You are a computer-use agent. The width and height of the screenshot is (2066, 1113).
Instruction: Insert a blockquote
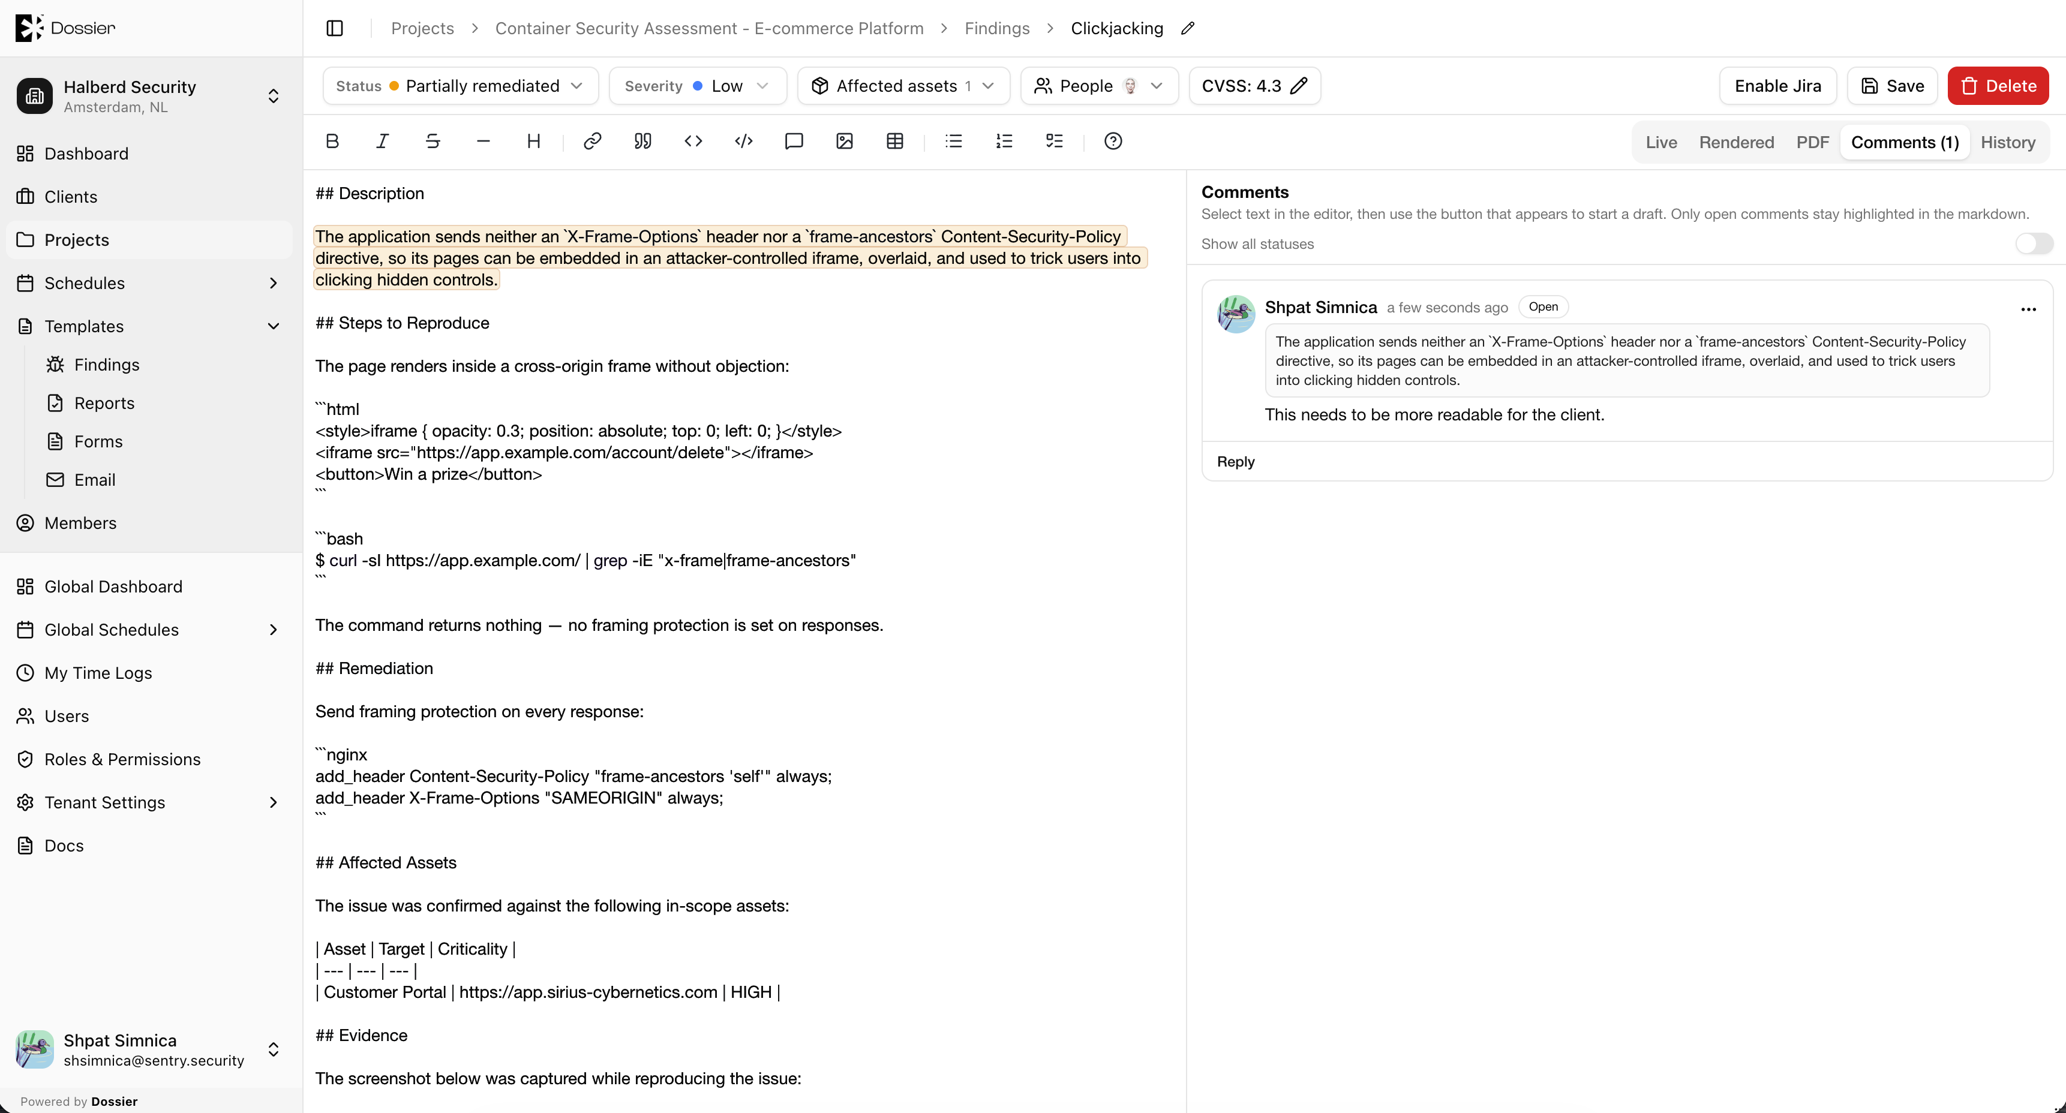(x=642, y=141)
